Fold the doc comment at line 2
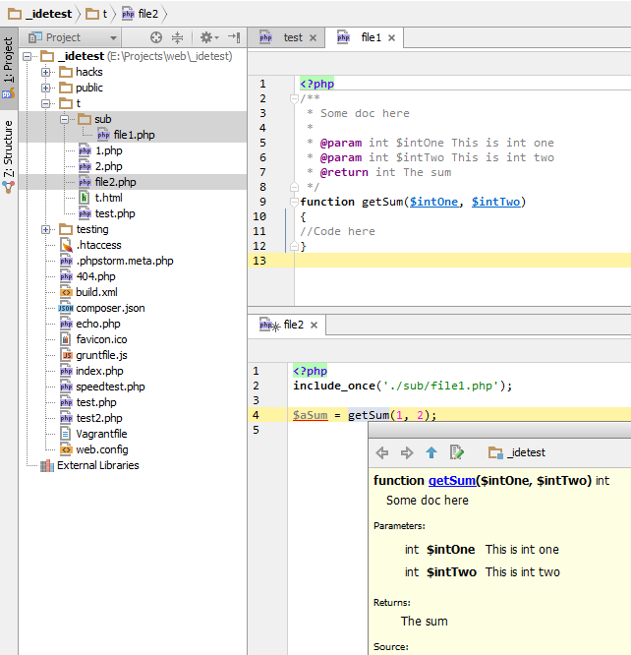Viewport: 631px width, 655px height. (294, 98)
